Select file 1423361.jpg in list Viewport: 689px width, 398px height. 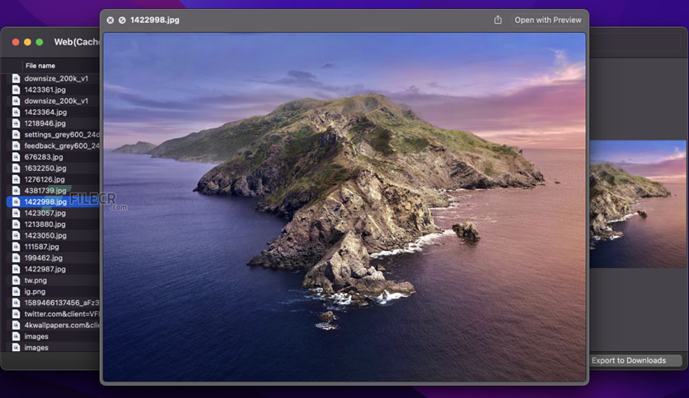pyautogui.click(x=53, y=90)
